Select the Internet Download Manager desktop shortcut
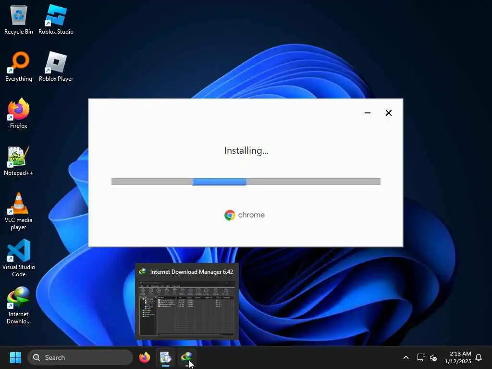Viewport: 492px width, 369px height. [19, 305]
